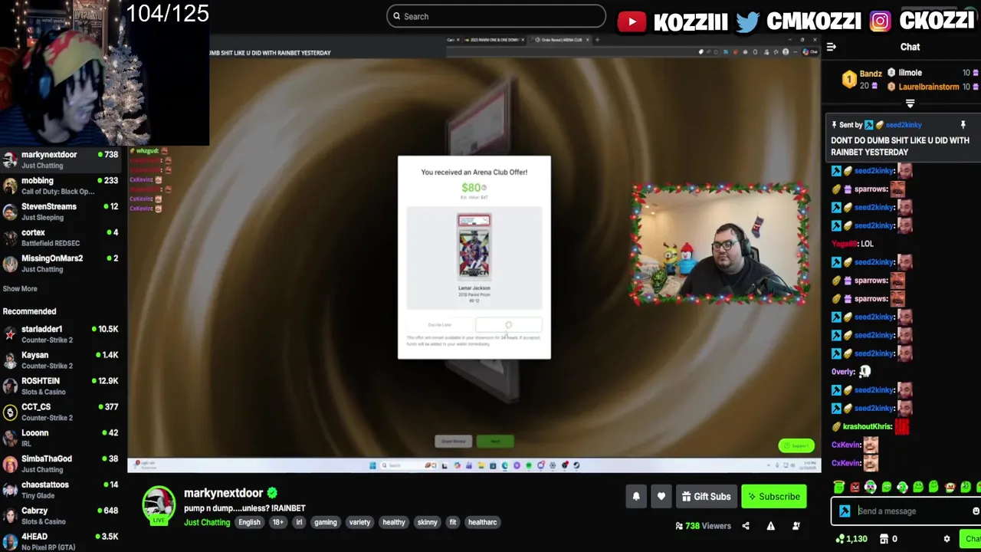Viewport: 981px width, 552px height.
Task: Follow markynextdoor using the heart icon
Action: tap(661, 497)
